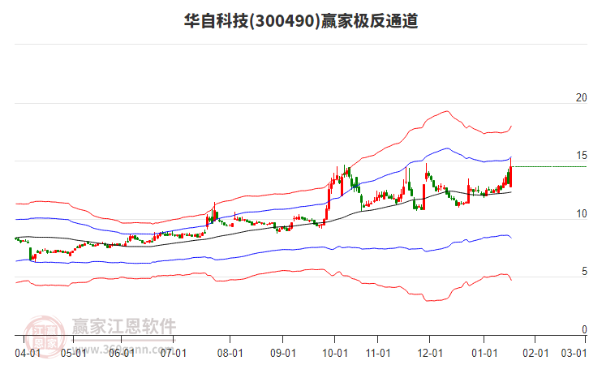Select the 04-01 date label

click(28, 353)
